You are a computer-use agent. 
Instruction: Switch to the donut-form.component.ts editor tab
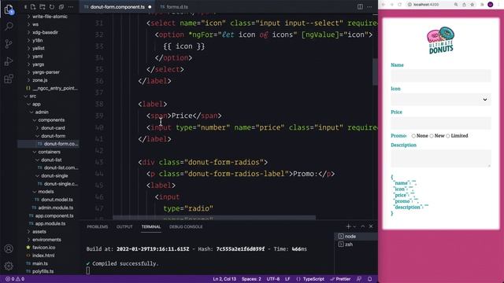(x=117, y=7)
